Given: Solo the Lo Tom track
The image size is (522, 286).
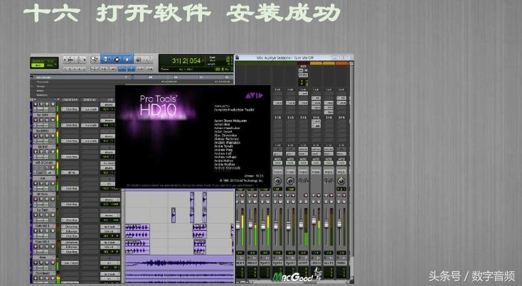Looking at the screenshot, I should pos(47,215).
